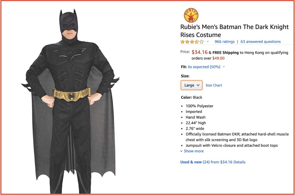Click the 'As expected (50%)' fit link
The height and width of the screenshot is (195, 295).
click(x=204, y=67)
